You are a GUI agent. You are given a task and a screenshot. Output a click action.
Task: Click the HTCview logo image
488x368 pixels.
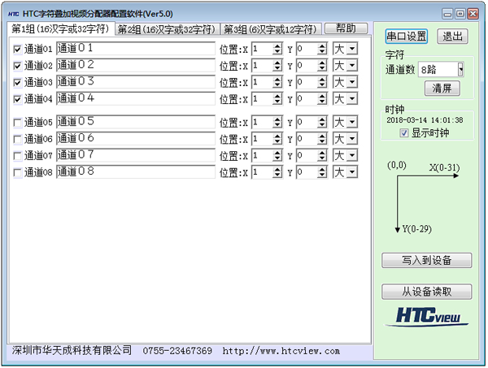[427, 317]
